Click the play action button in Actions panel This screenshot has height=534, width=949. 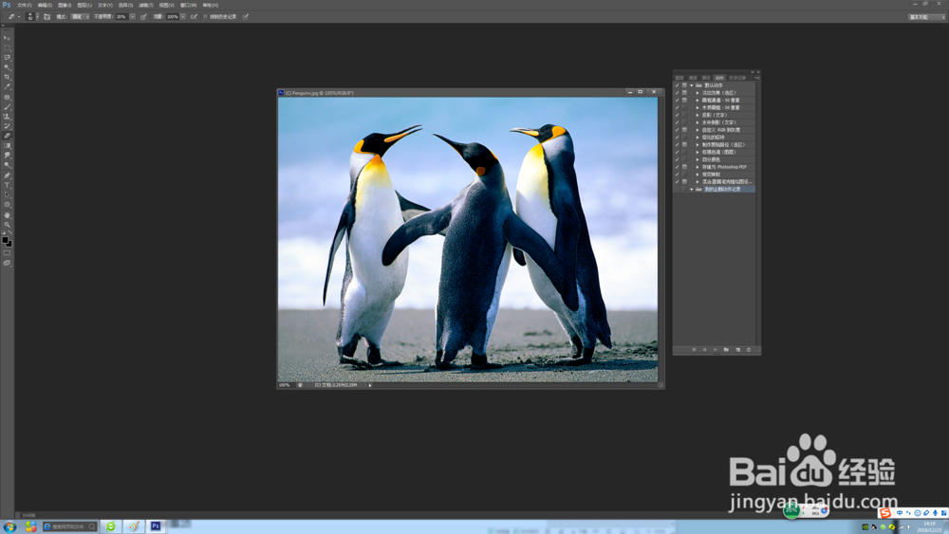pyautogui.click(x=716, y=350)
